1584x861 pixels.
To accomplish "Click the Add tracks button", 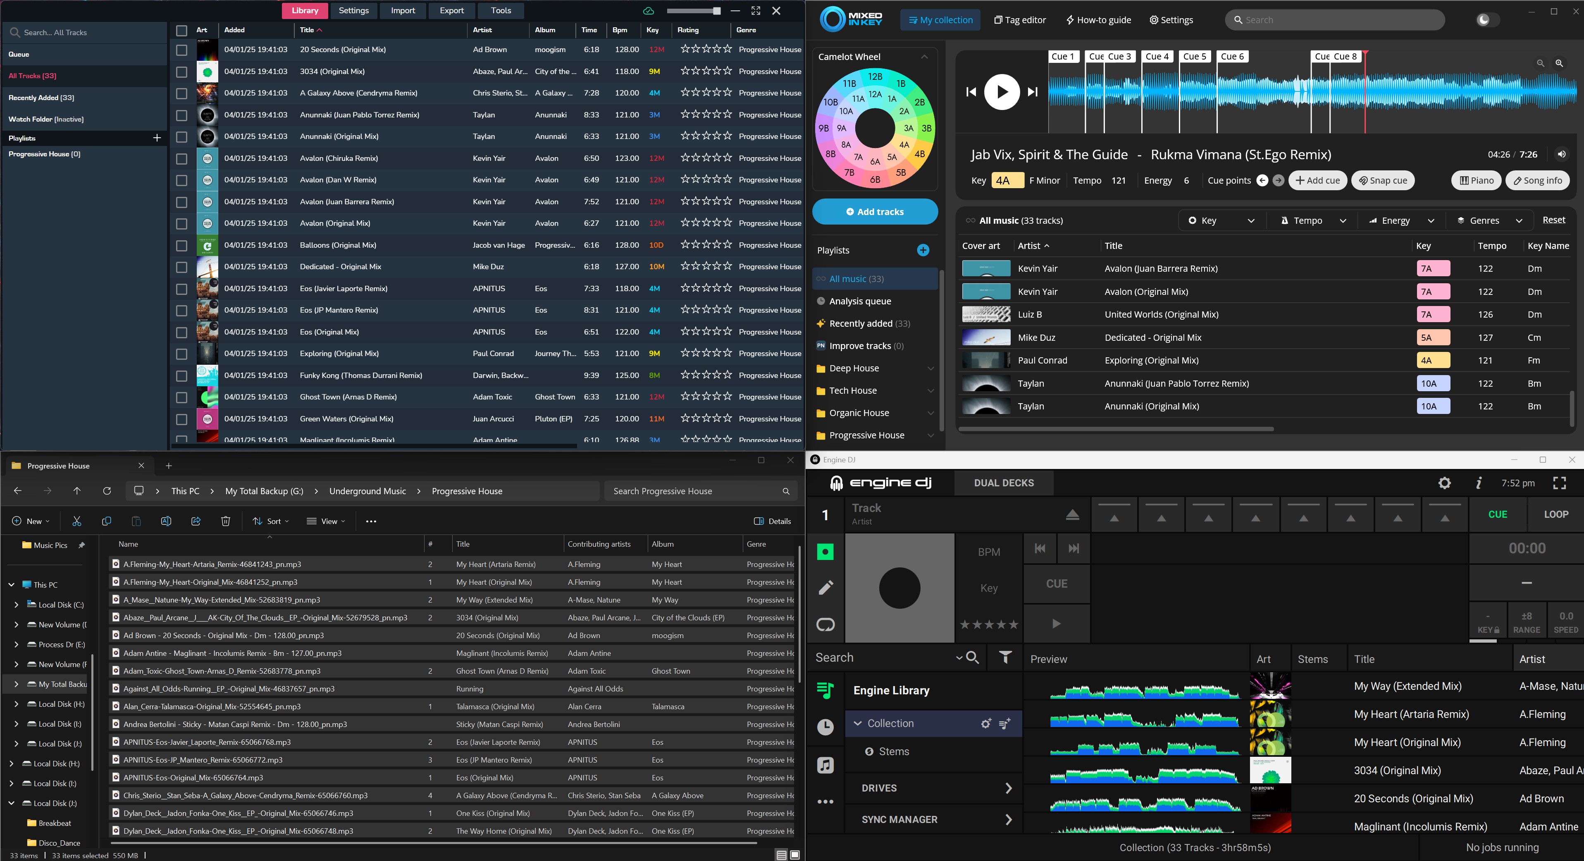I will click(x=875, y=212).
